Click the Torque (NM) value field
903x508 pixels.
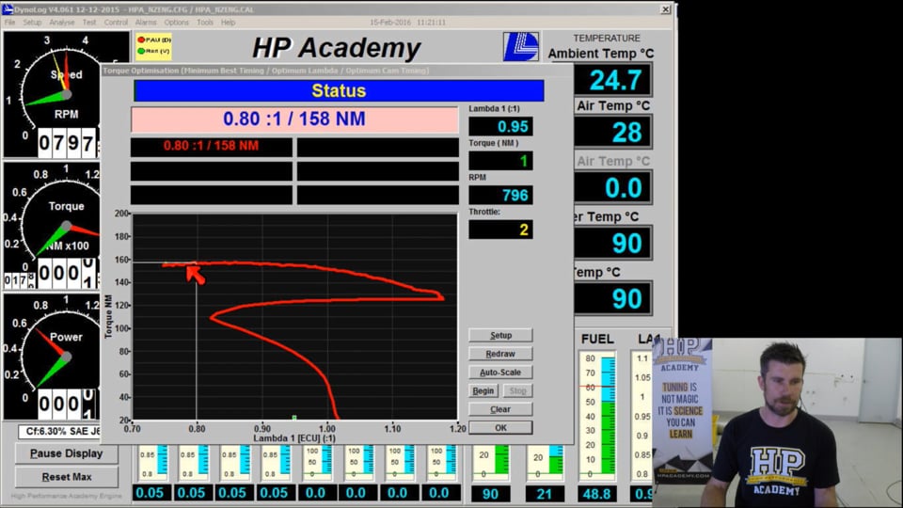coord(500,161)
